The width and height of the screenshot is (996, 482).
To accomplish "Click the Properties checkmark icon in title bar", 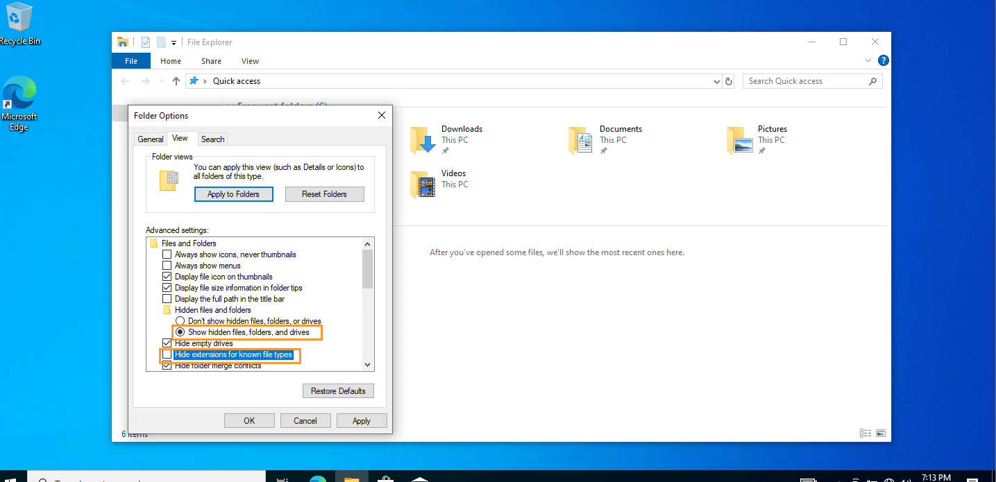I will click(x=146, y=42).
